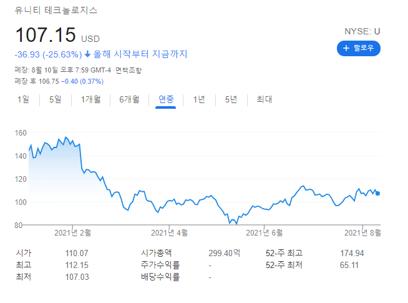
Task: Click the 2021년 6월 axis label
Action: pos(265,232)
